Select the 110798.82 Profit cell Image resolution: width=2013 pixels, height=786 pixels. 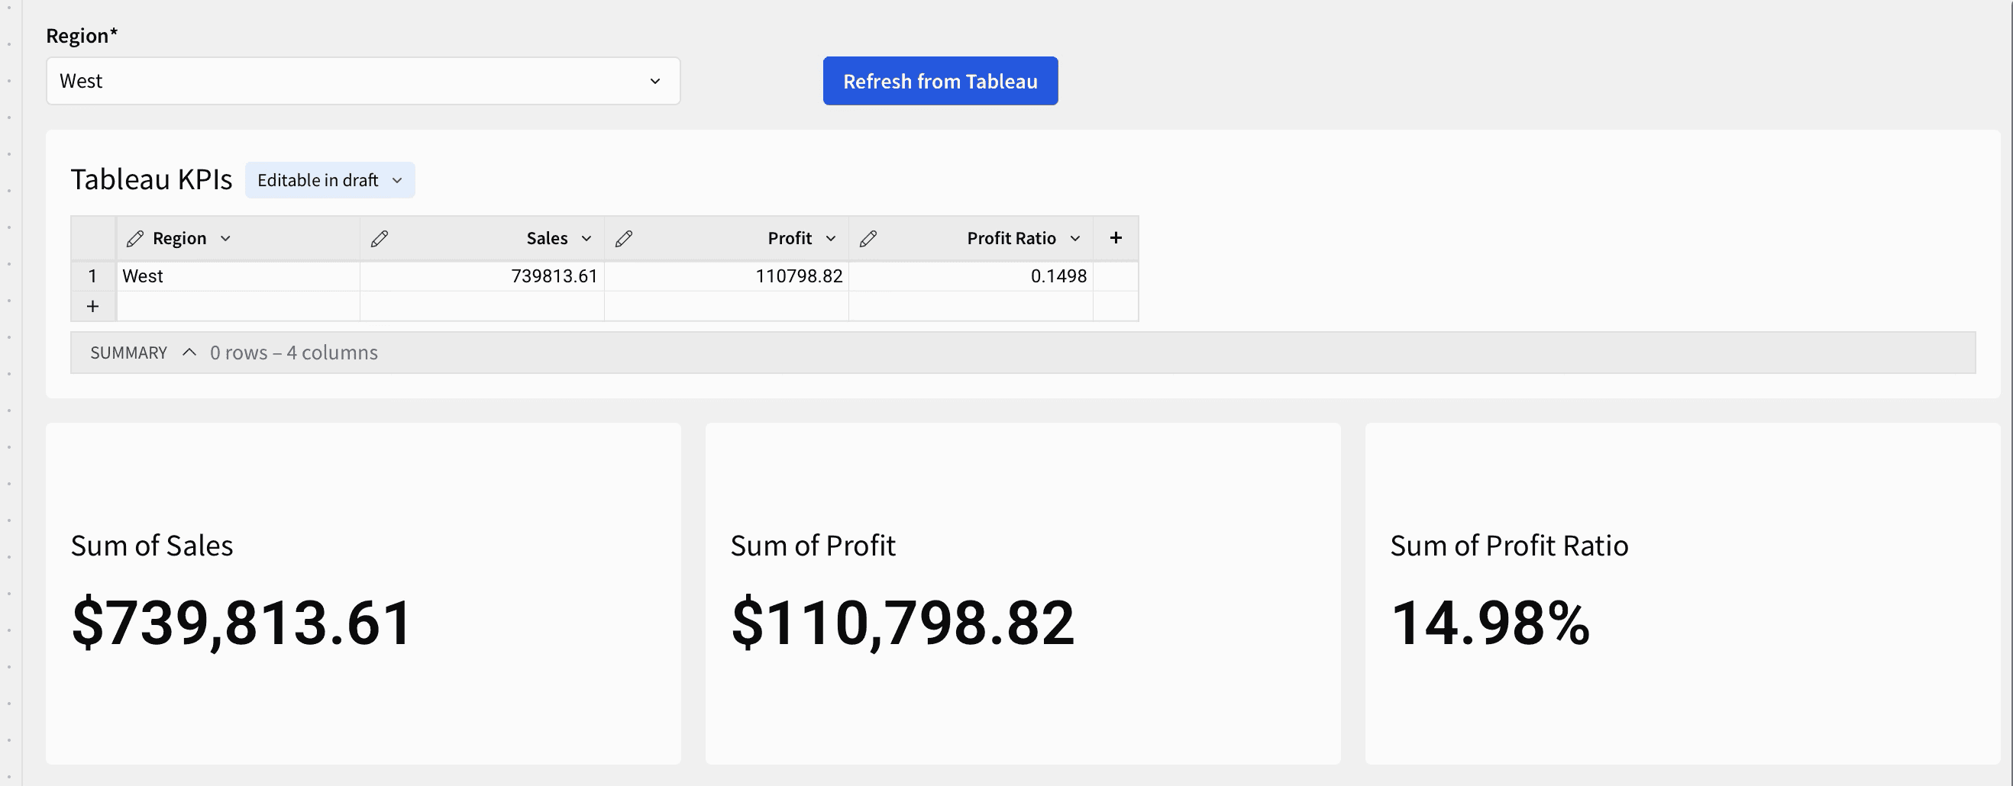pyautogui.click(x=727, y=276)
